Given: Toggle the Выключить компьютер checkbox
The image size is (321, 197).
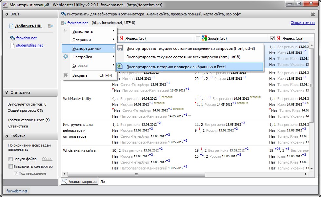Looking at the screenshot, I should tap(11, 167).
